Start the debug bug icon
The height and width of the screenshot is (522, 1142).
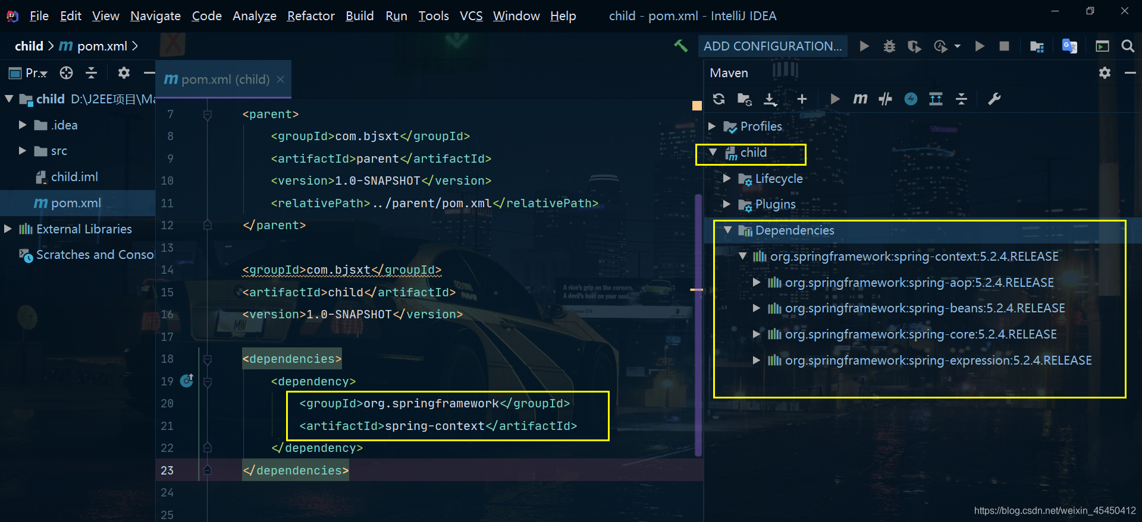(x=889, y=46)
